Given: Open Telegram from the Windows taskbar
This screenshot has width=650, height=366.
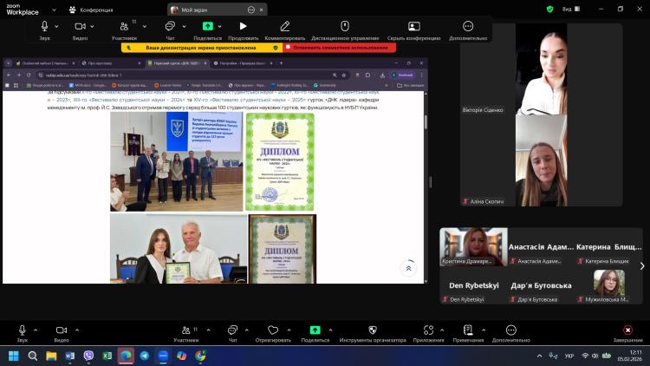Looking at the screenshot, I should coord(144,356).
